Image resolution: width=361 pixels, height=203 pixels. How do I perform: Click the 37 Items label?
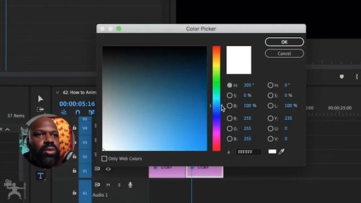16,116
